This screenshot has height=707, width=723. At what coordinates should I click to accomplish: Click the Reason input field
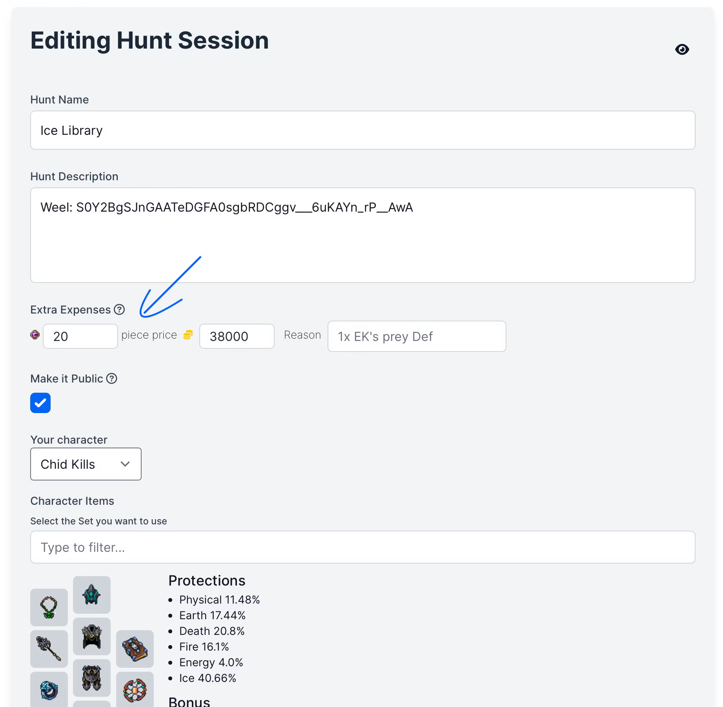coord(417,336)
